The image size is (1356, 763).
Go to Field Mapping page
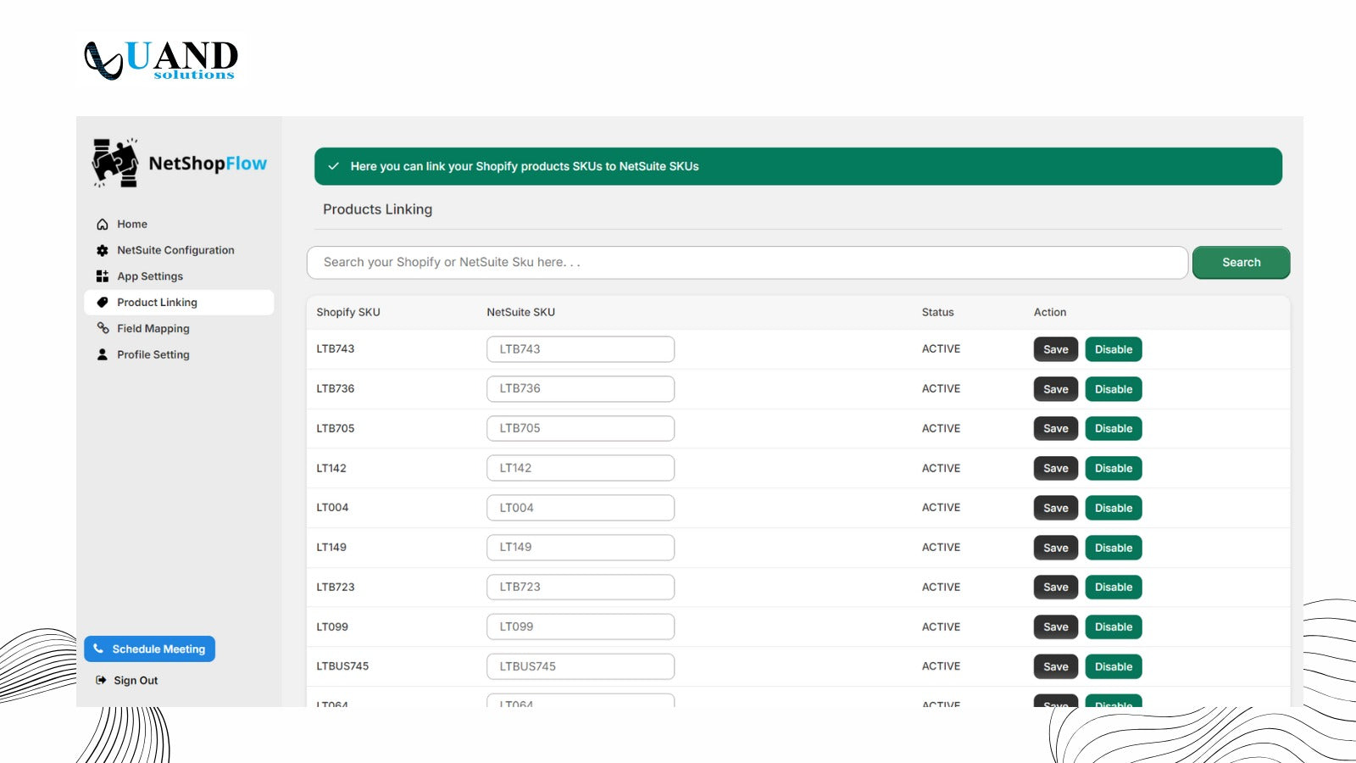[153, 328]
